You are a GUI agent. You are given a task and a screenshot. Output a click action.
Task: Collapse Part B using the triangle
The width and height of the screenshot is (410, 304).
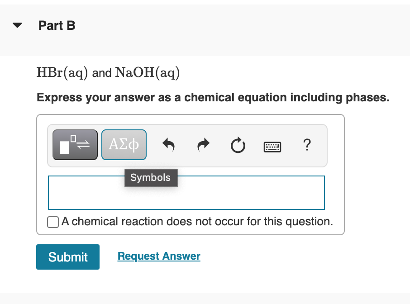18,26
